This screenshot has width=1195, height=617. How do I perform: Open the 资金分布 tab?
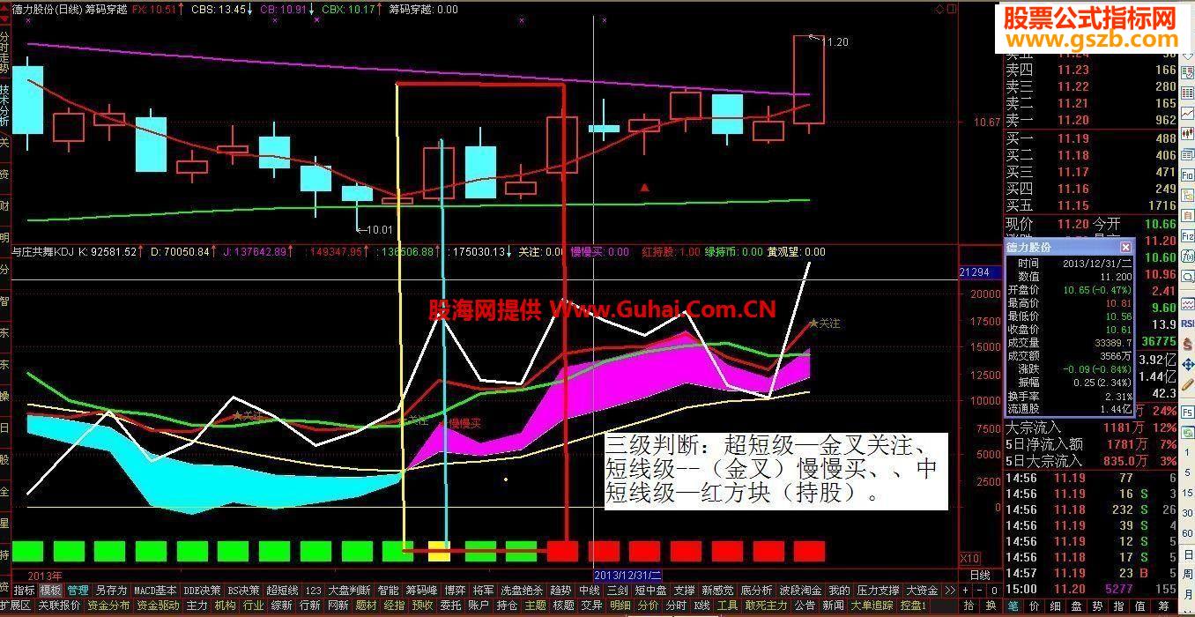click(x=108, y=606)
